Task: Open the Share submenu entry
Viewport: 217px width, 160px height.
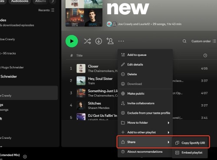Action: [x=145, y=142]
